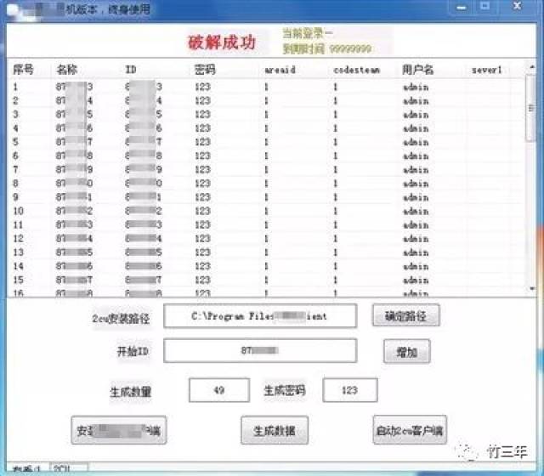Select row number 1 in list
The height and width of the screenshot is (476, 544).
(x=265, y=87)
